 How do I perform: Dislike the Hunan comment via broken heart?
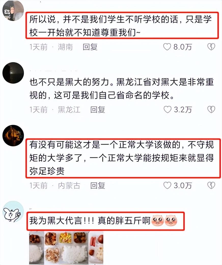[x=211, y=47]
